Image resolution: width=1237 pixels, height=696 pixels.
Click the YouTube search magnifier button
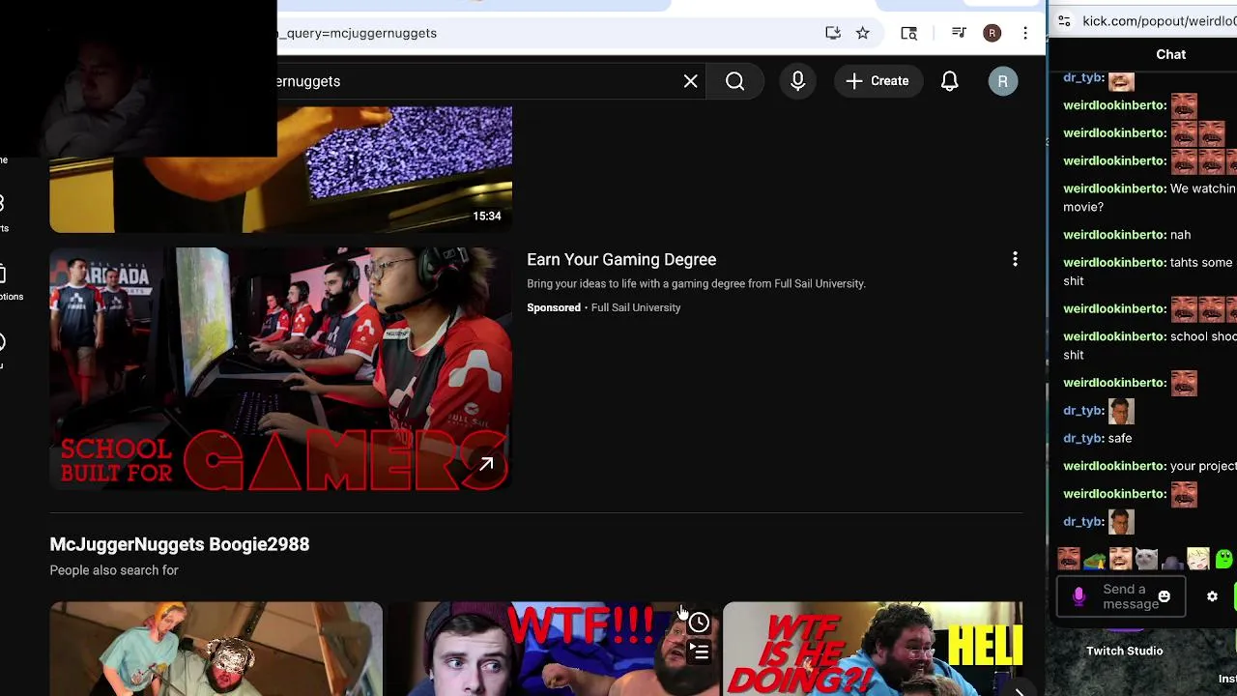pyautogui.click(x=735, y=81)
